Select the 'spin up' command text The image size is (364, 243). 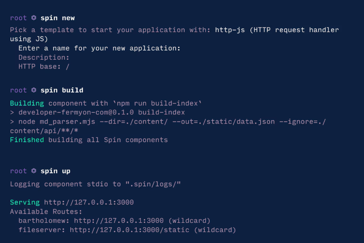(55, 171)
